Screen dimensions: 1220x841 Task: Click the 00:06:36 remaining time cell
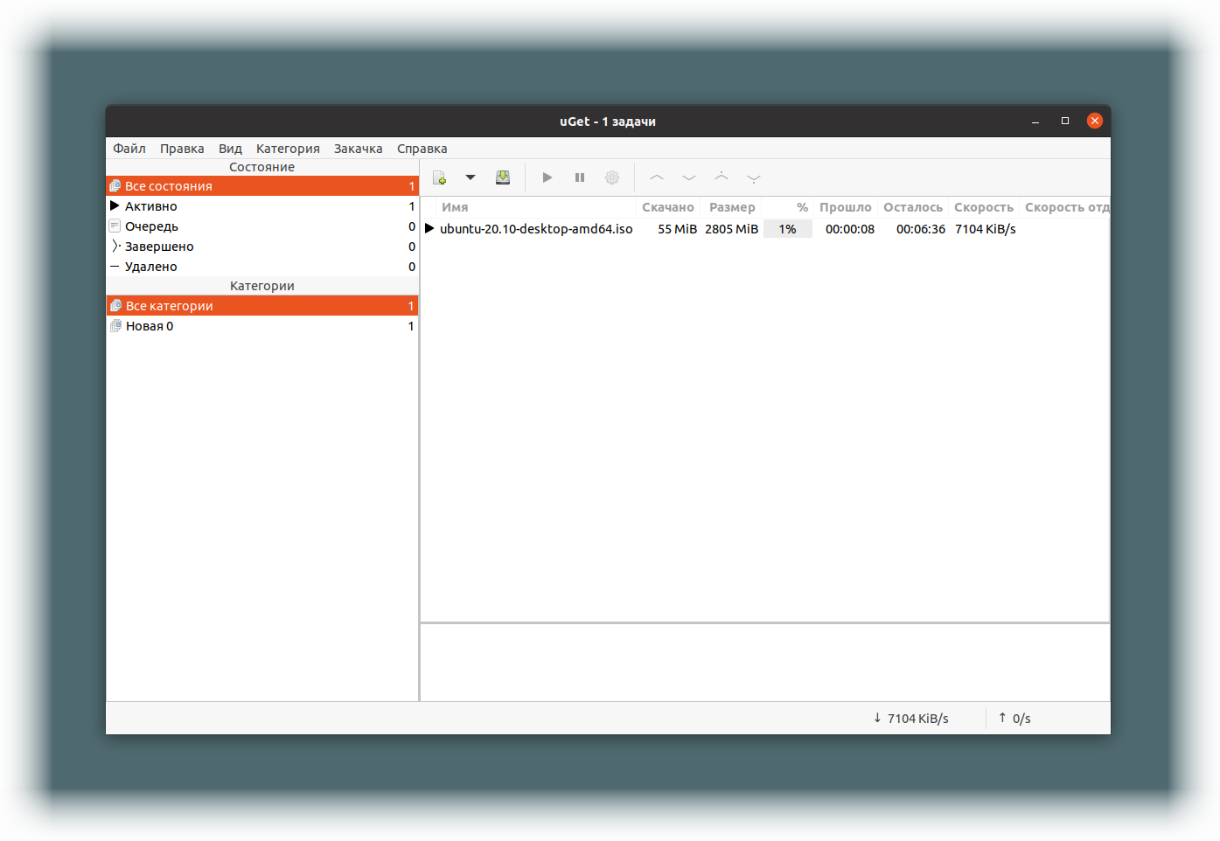click(921, 229)
